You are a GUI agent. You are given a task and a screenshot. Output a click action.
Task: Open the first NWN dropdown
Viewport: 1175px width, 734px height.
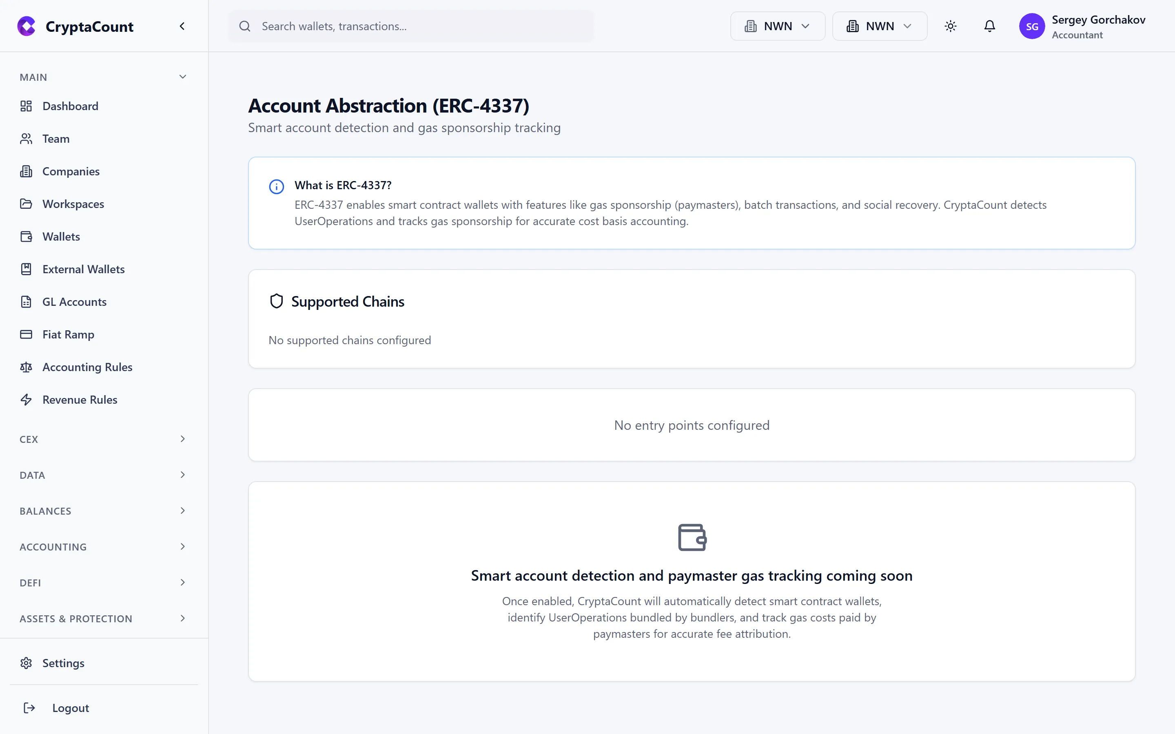tap(777, 26)
